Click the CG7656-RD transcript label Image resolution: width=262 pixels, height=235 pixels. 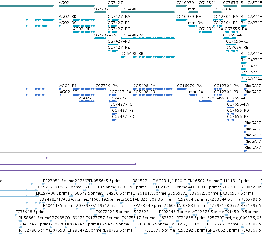tap(237, 41)
